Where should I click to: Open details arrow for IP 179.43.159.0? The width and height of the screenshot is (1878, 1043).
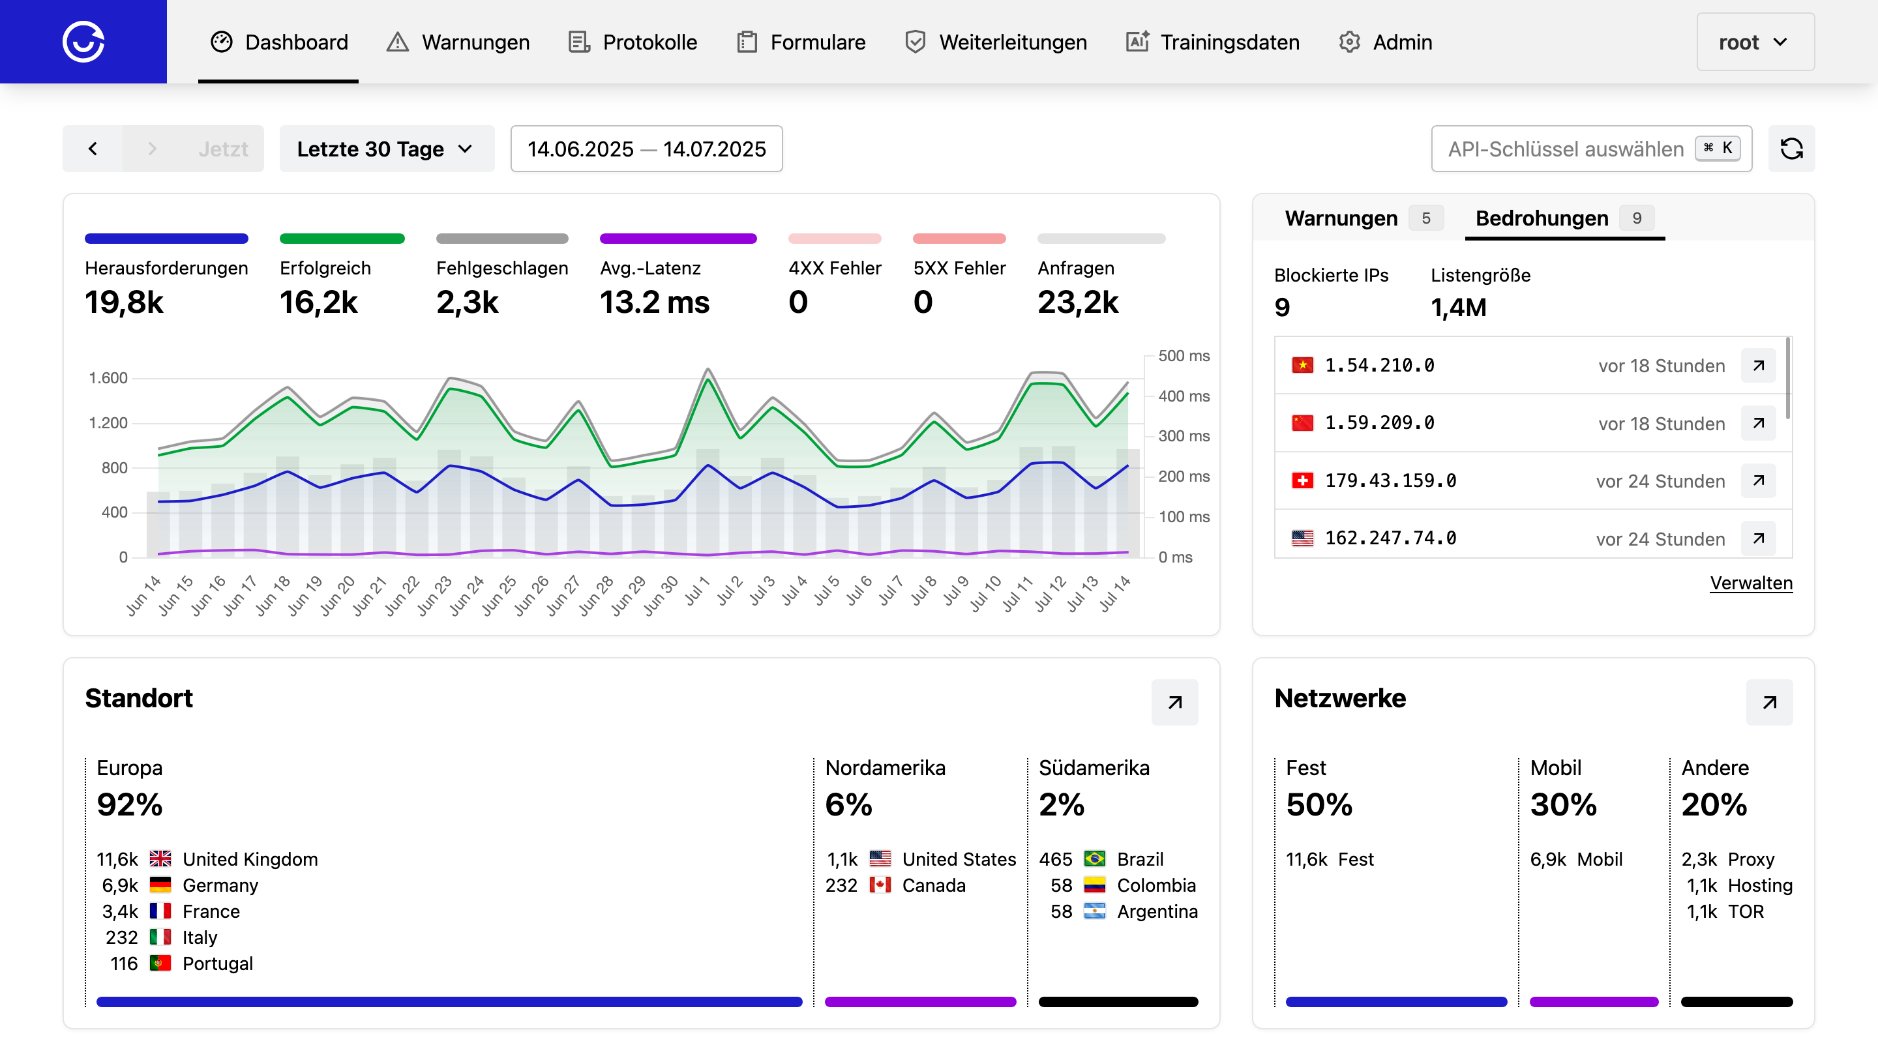1758,480
